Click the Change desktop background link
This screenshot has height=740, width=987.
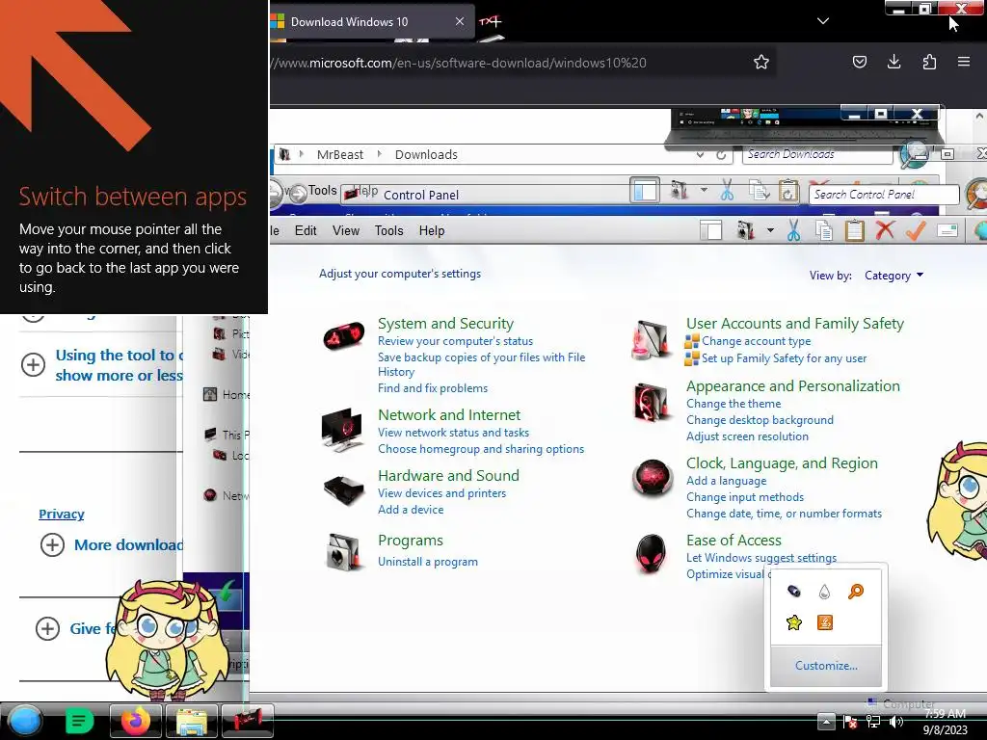[x=760, y=420]
